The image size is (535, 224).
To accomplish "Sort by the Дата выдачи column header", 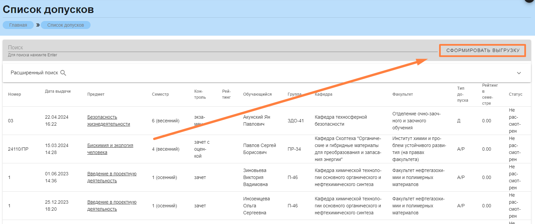I will point(58,91).
